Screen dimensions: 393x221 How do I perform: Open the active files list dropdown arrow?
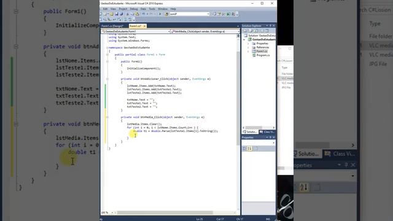click(x=238, y=26)
